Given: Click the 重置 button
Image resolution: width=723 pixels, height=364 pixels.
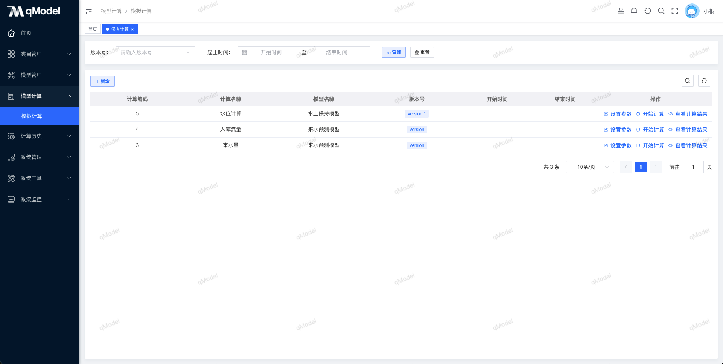Looking at the screenshot, I should coord(422,52).
